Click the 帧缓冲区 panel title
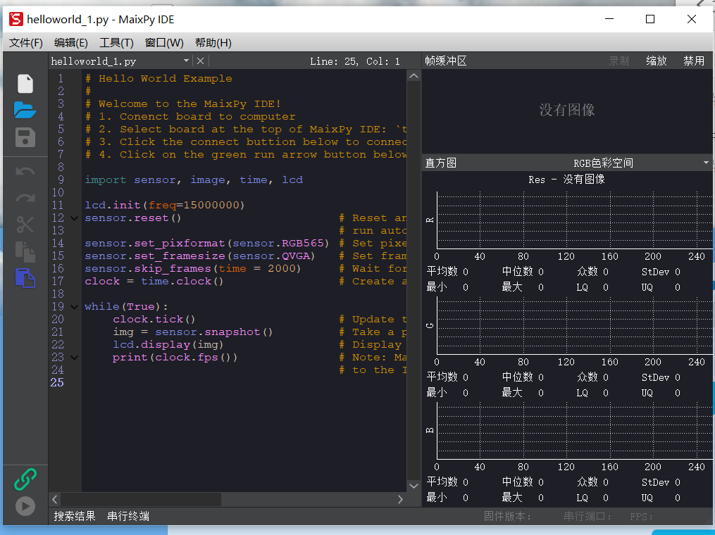The height and width of the screenshot is (535, 715). 446,61
